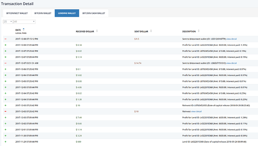258x146 pixels.
Task: Click the $ 14.74 sent amount
Action: [138, 63]
